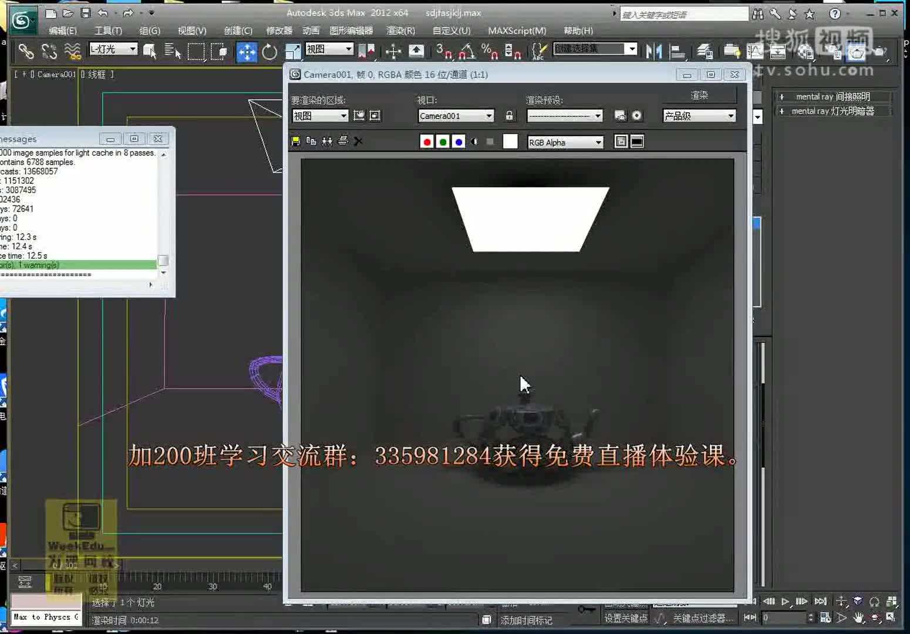Open the Material Editor icon
The height and width of the screenshot is (634, 910).
(x=805, y=52)
